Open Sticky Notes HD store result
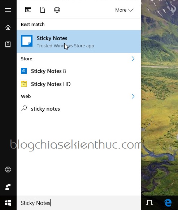The width and height of the screenshot is (178, 210). click(79, 84)
